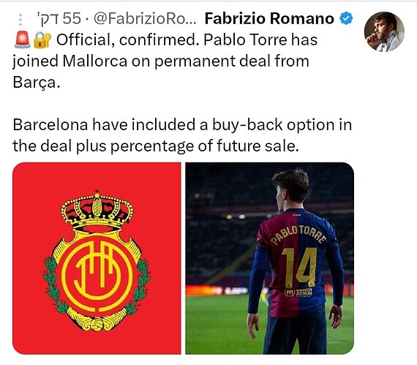Open the Fabrizio Romano display name
This screenshot has height=365, width=417.
(x=269, y=18)
